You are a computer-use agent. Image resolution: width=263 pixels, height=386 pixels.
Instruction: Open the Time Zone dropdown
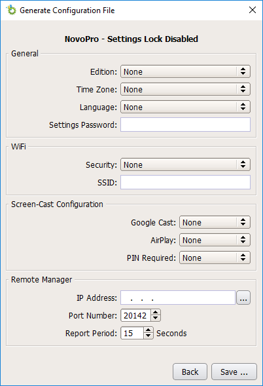click(x=185, y=89)
